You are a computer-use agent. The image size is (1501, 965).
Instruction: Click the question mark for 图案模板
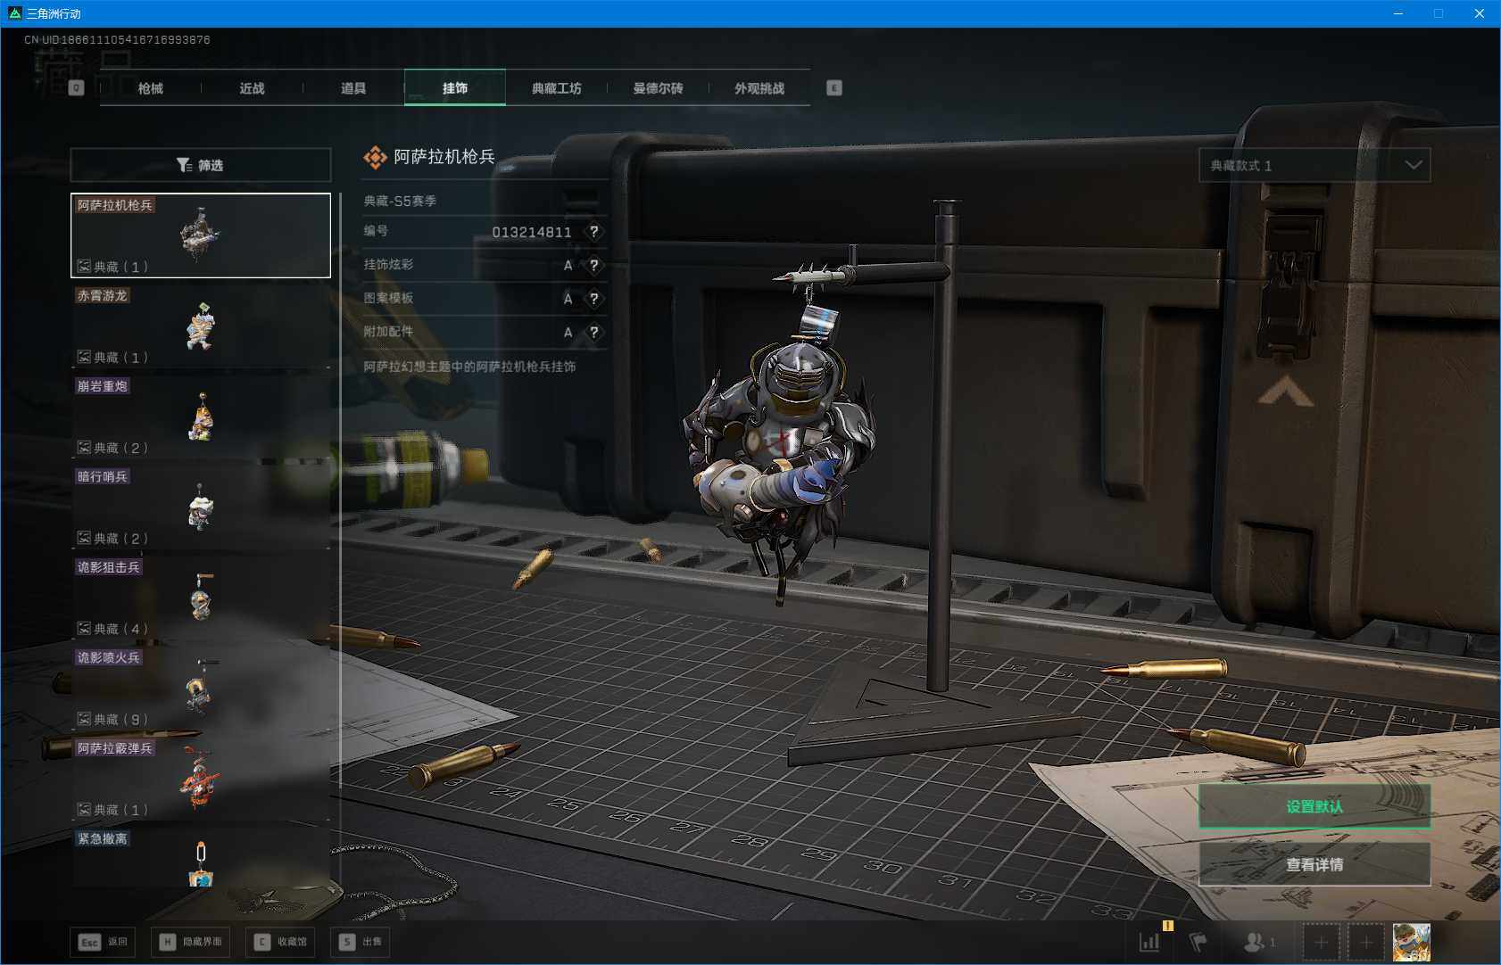(593, 299)
